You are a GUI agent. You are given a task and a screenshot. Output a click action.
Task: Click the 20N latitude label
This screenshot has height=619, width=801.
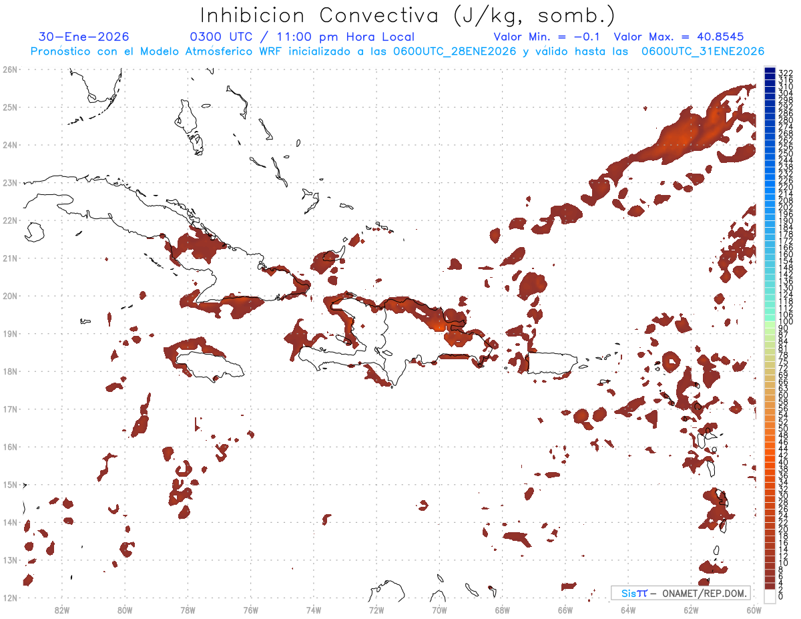[x=10, y=296]
